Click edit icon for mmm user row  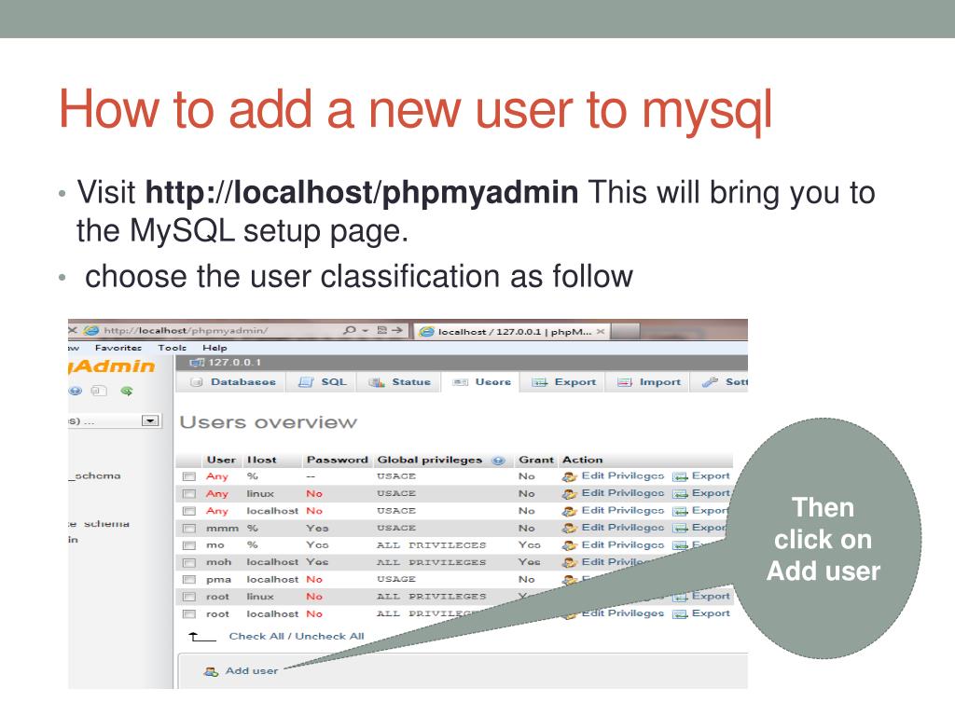569,528
